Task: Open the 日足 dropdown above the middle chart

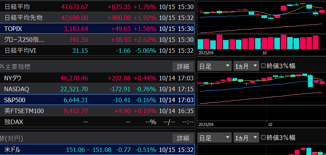Action: (x=214, y=66)
